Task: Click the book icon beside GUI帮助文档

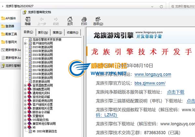Action: pyautogui.click(x=30, y=120)
